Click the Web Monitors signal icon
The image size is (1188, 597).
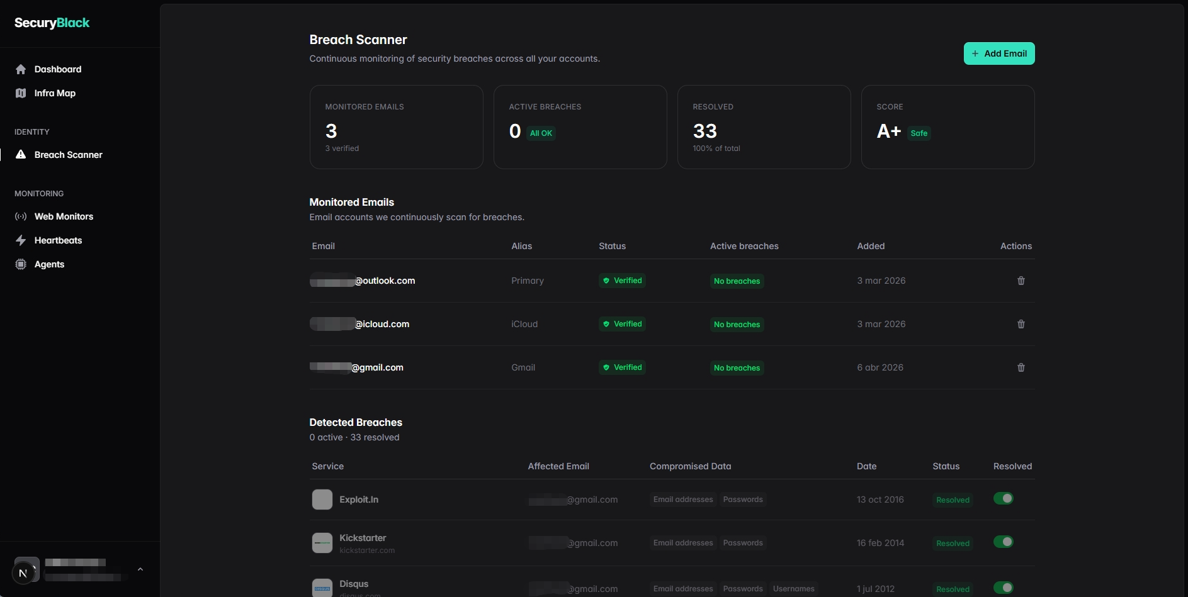pyautogui.click(x=21, y=216)
